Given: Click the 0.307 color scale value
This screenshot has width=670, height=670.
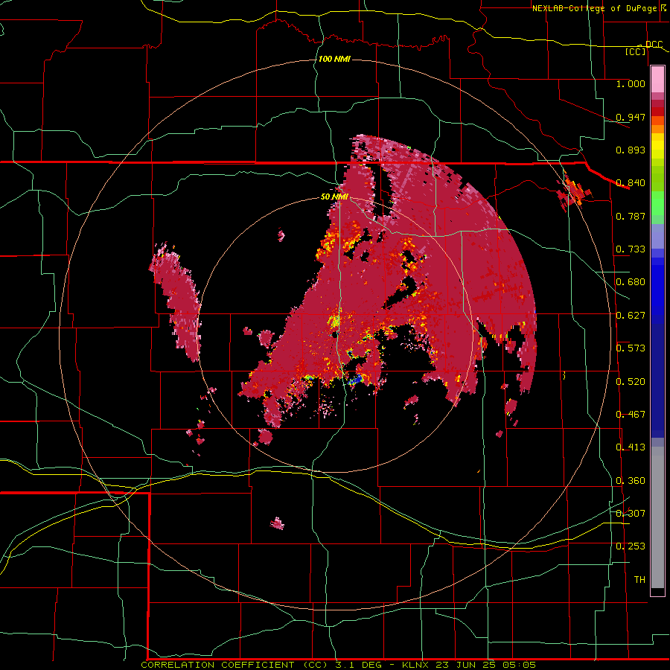Looking at the screenshot, I should [631, 514].
